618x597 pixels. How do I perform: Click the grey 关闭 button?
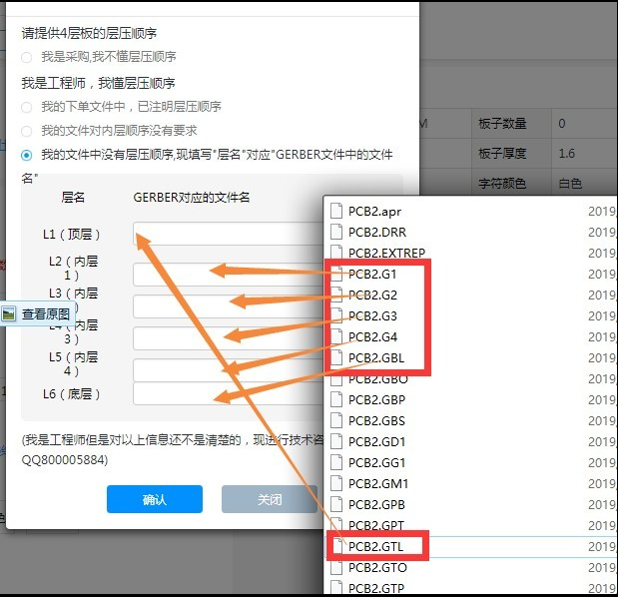[270, 499]
